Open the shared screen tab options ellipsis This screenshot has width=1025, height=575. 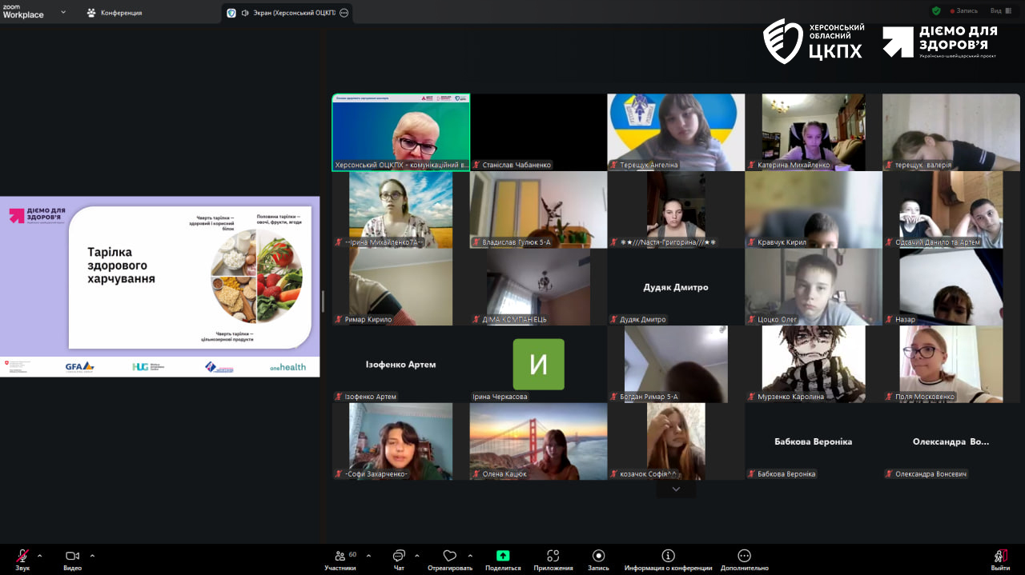click(x=344, y=13)
